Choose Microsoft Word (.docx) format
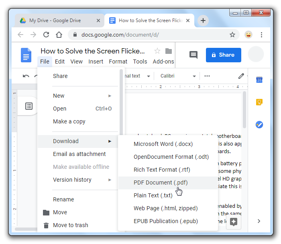This screenshot has height=244, width=281. coord(163,144)
